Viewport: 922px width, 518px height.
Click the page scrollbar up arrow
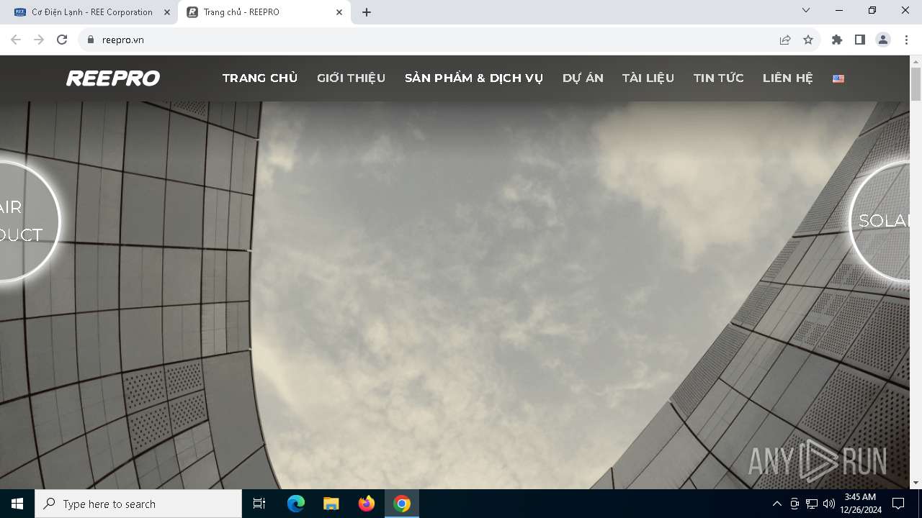click(916, 62)
